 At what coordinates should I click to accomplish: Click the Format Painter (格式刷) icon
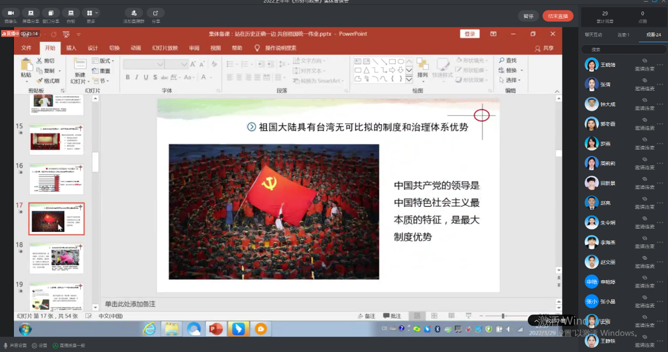click(40, 81)
